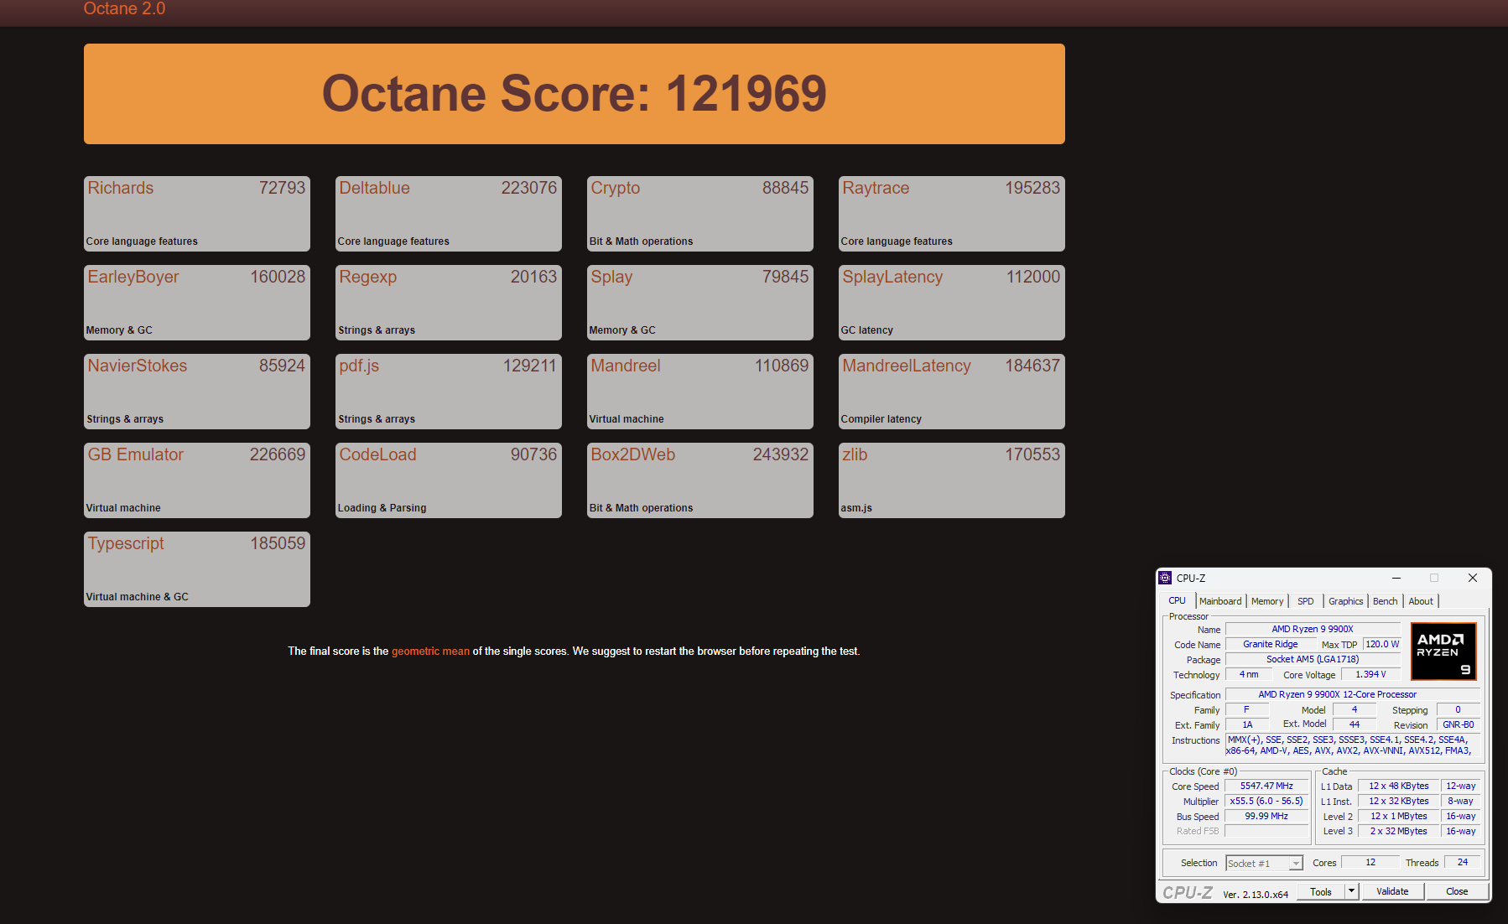Follow the geometric mean link
The width and height of the screenshot is (1508, 924).
tap(430, 651)
